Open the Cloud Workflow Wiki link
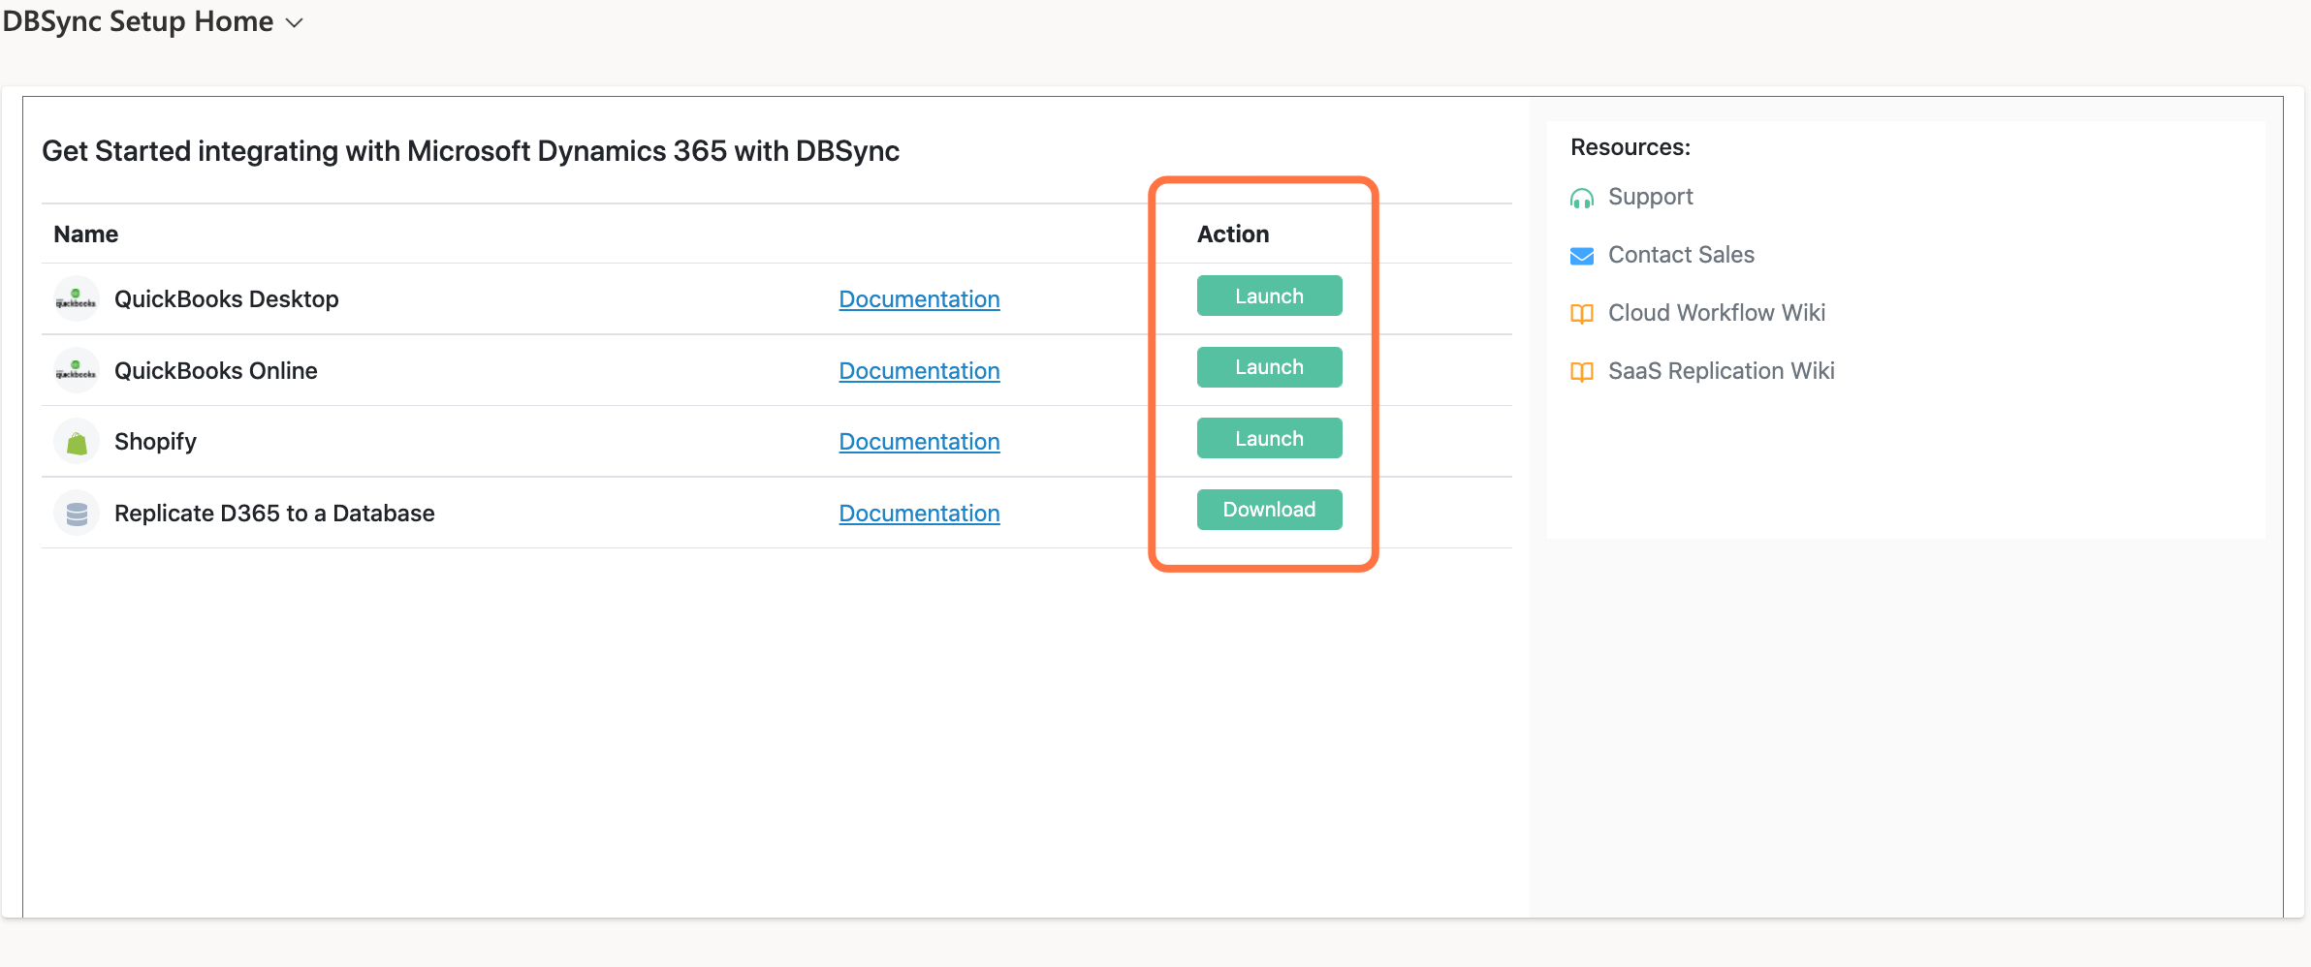This screenshot has width=2311, height=967. [1717, 313]
